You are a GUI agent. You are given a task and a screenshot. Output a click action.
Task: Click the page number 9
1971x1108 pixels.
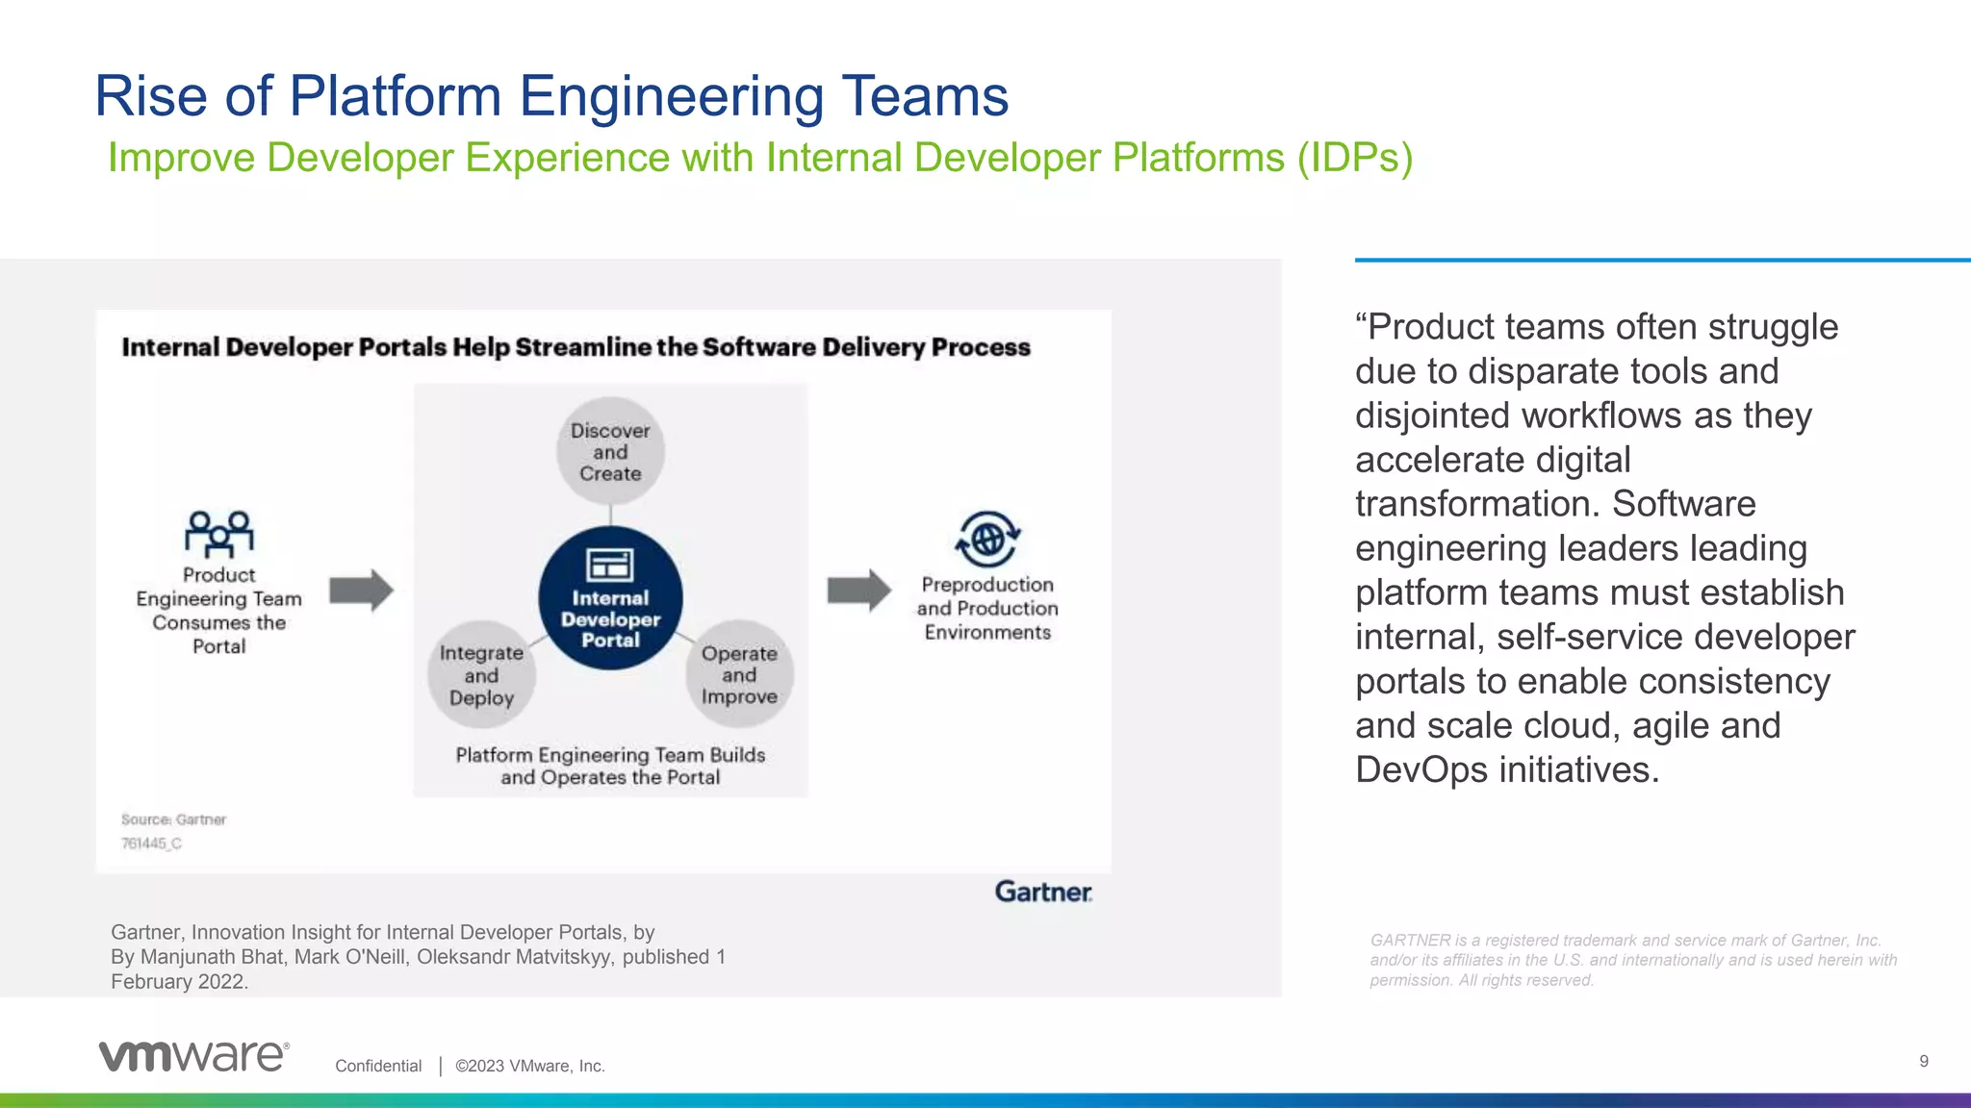[x=1924, y=1061]
